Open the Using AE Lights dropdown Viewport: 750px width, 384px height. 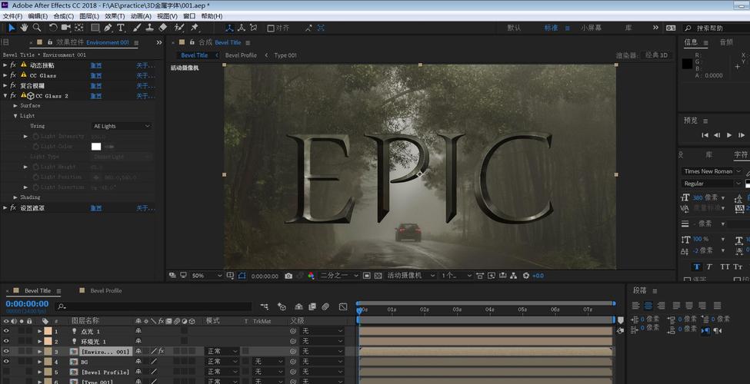pyautogui.click(x=122, y=126)
